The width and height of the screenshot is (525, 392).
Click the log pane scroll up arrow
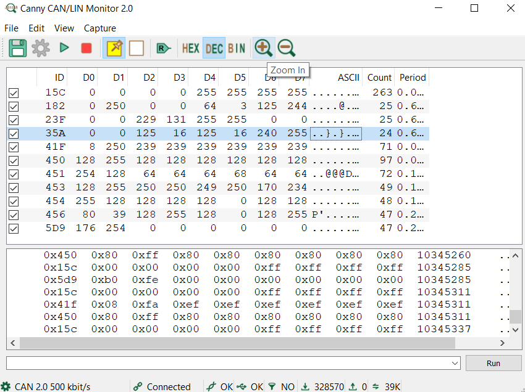(515, 256)
